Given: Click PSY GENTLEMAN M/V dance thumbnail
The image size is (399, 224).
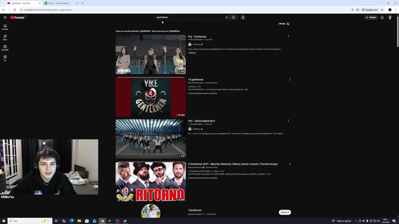Looking at the screenshot, I should [151, 139].
